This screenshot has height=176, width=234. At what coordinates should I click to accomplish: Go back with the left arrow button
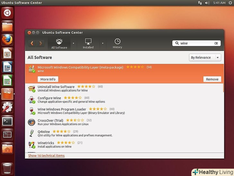32,43
